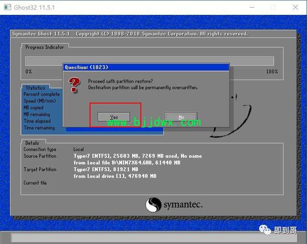Click the 'Ghost32 11.5.1' window title text

click(34, 8)
